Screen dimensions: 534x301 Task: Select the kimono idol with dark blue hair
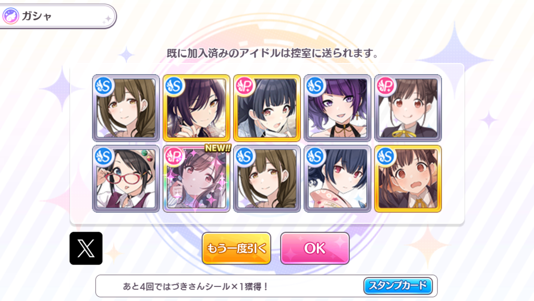[x=337, y=179]
